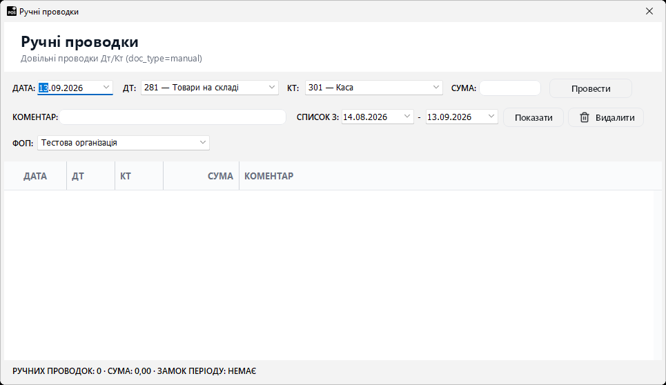This screenshot has height=385, width=666.
Task: Open the end date 13.09.2026 list dropdown
Action: (491, 117)
